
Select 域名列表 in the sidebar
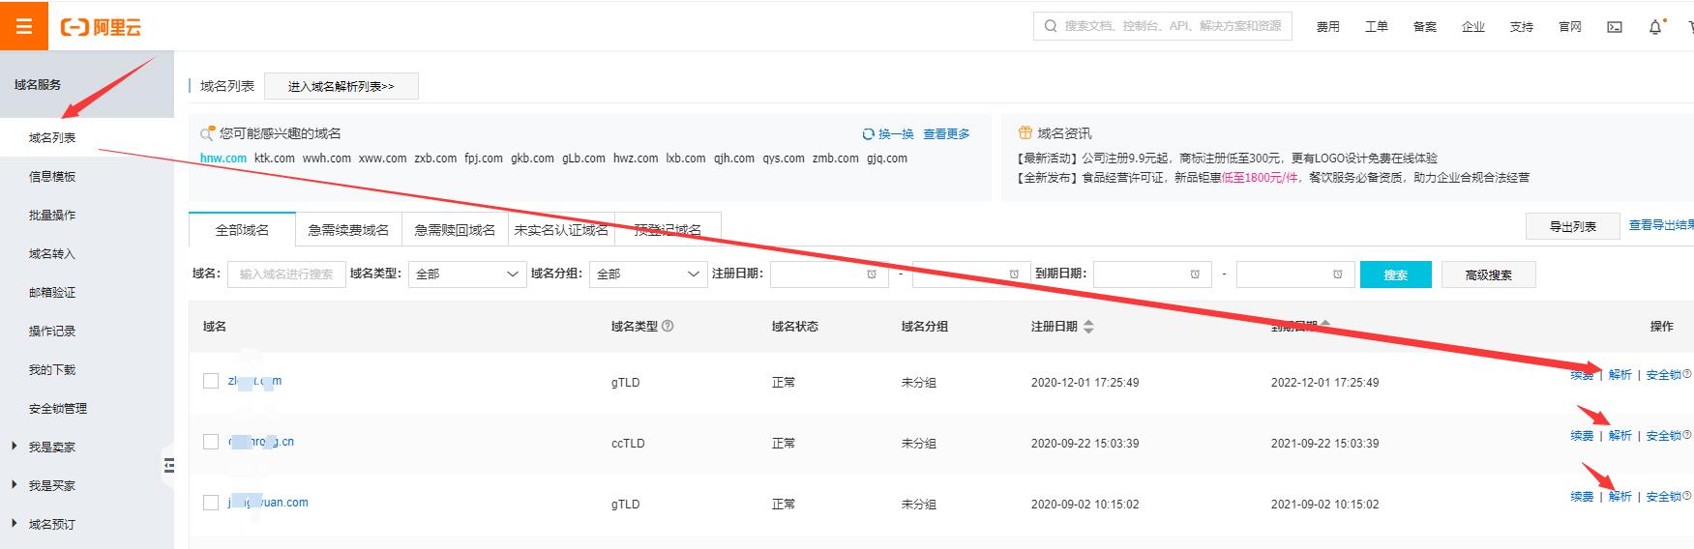click(x=87, y=138)
